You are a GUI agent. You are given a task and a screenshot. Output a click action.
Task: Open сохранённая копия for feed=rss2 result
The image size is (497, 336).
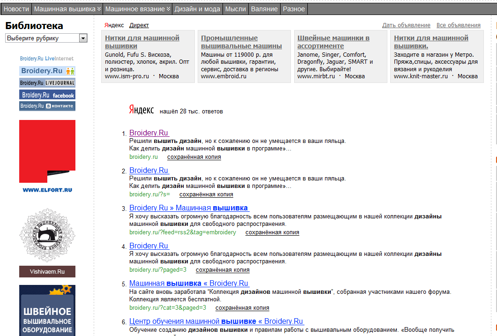point(272,232)
